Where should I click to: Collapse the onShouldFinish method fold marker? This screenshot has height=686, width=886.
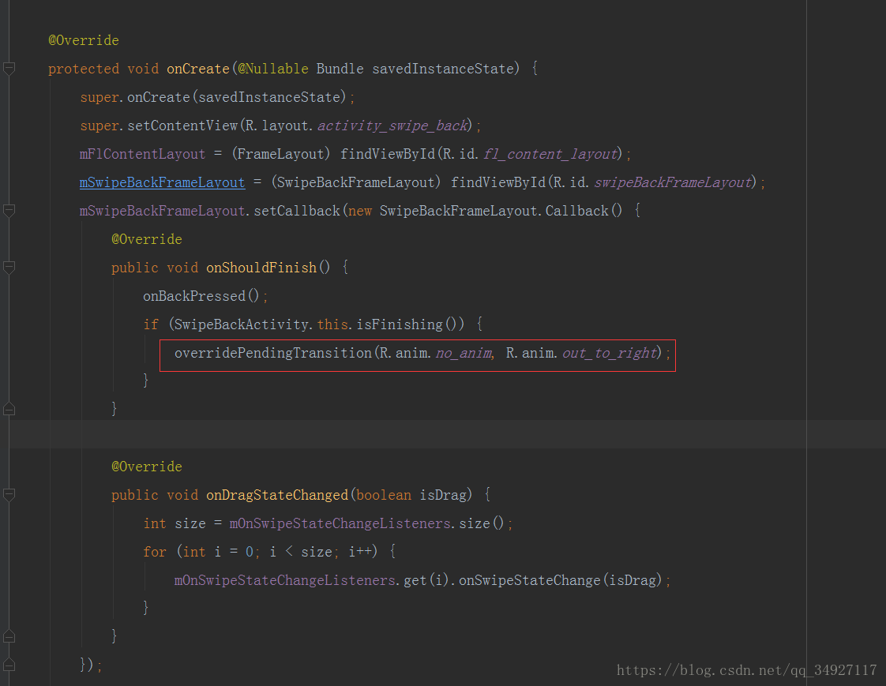coord(9,268)
